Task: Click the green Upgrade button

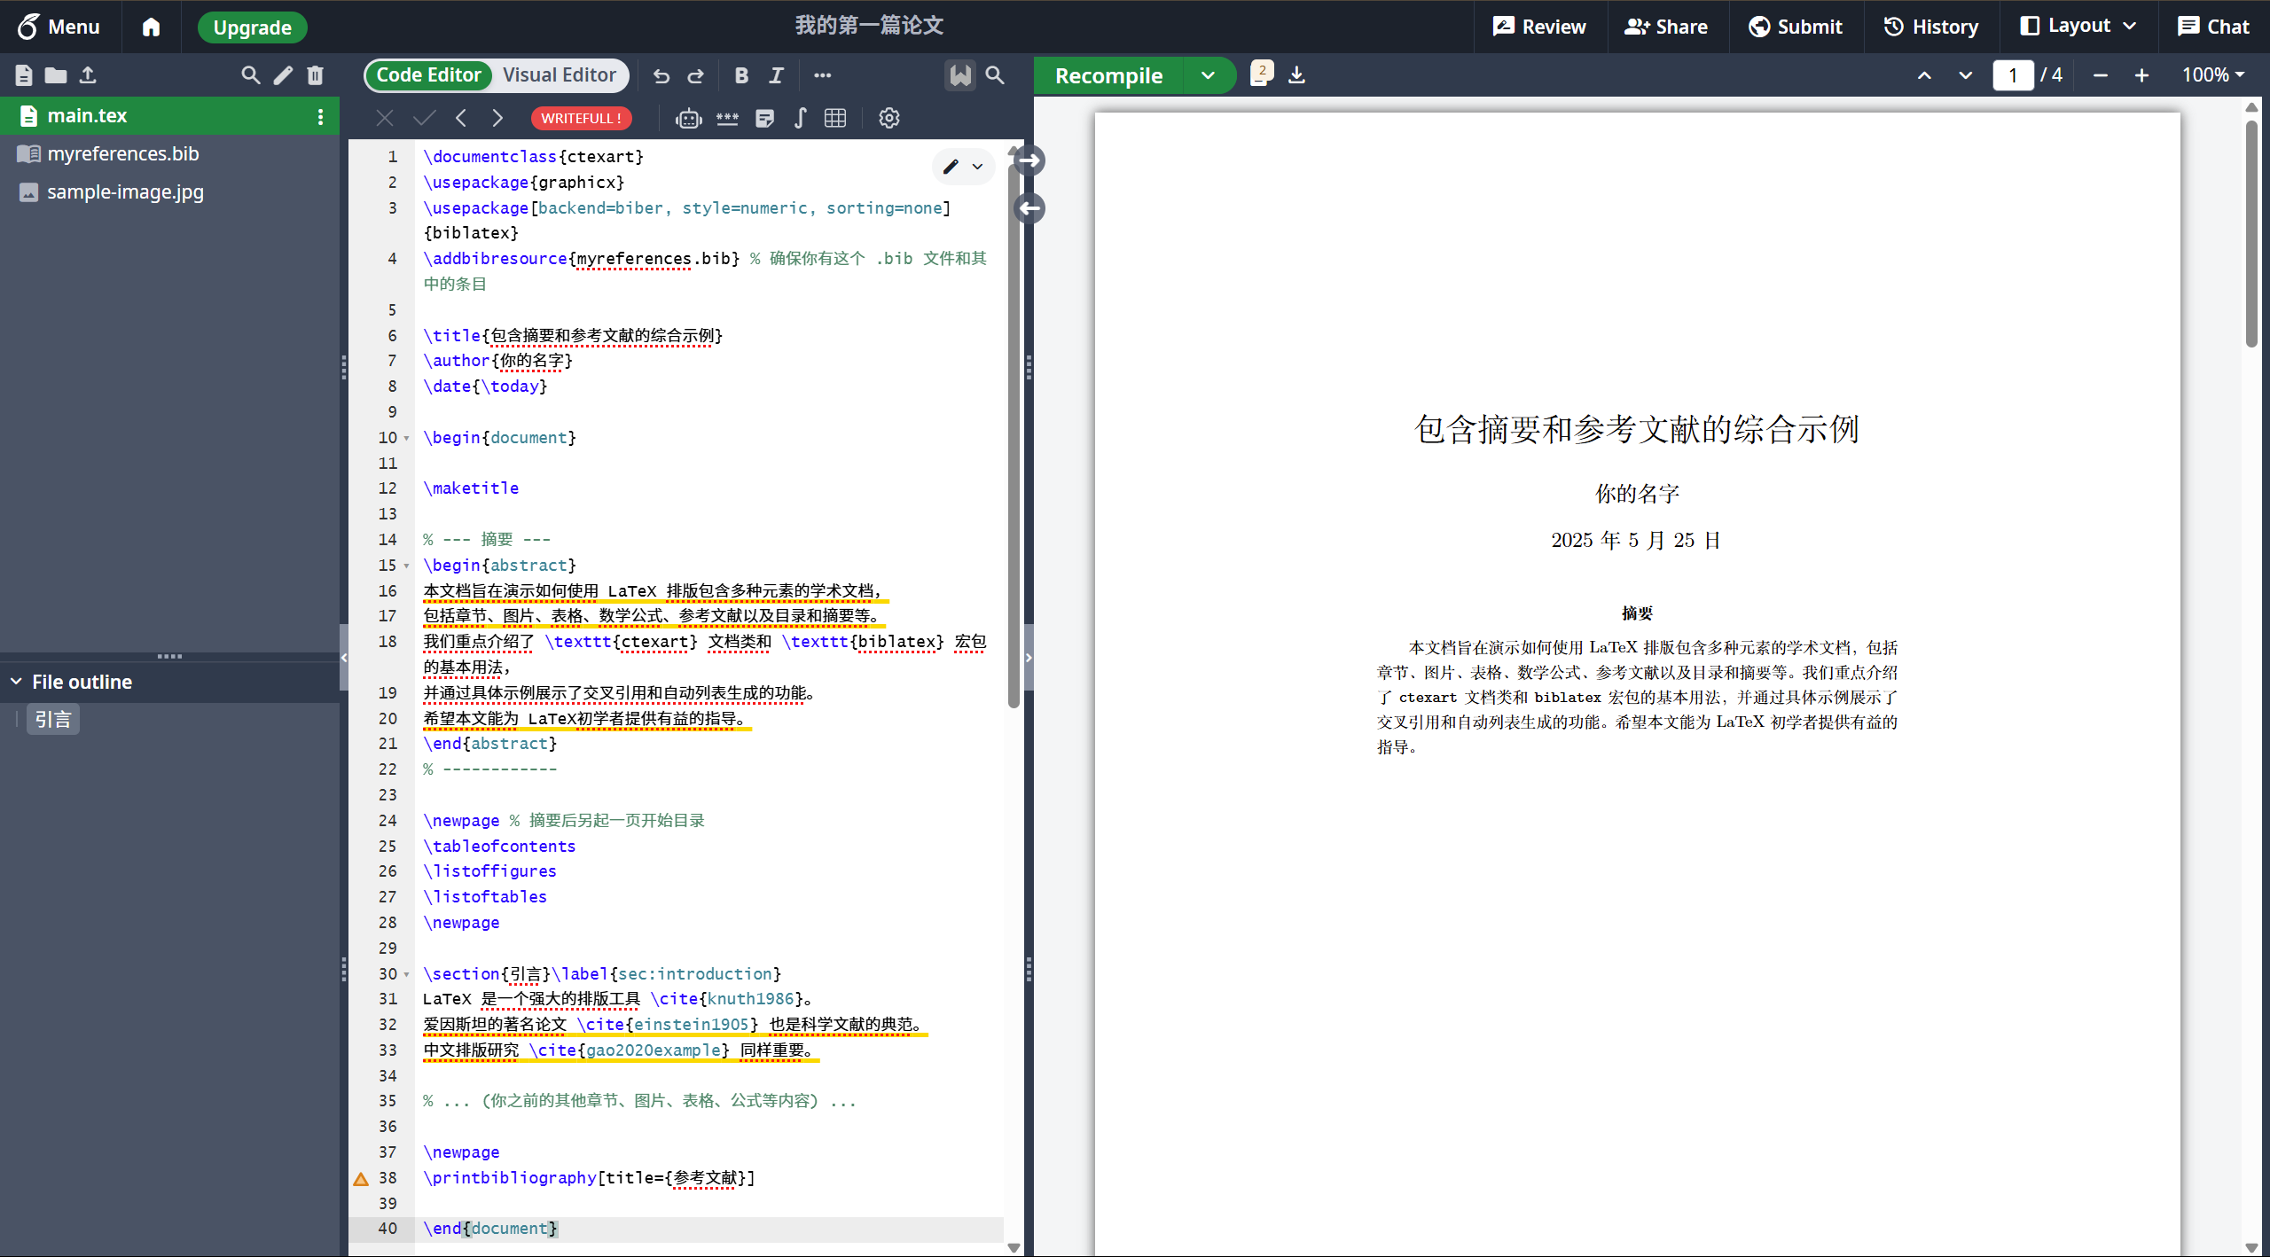Action: [x=252, y=27]
